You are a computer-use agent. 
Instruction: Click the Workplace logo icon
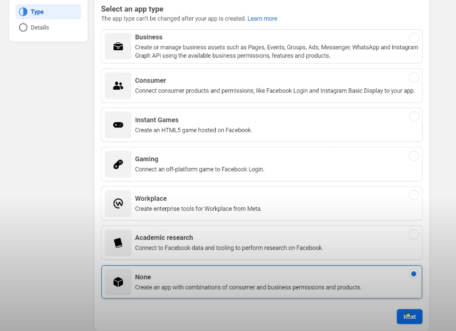coord(118,203)
